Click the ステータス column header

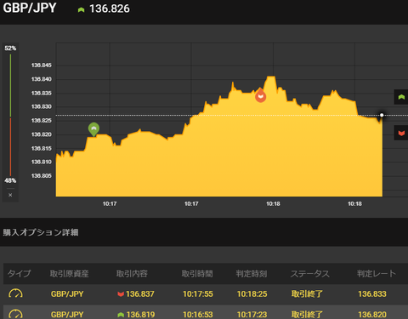(x=310, y=274)
